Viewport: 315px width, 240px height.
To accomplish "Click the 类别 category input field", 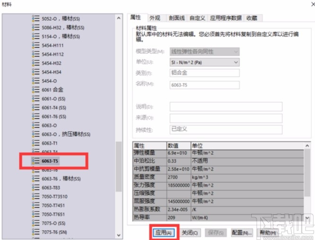I will pos(204,73).
